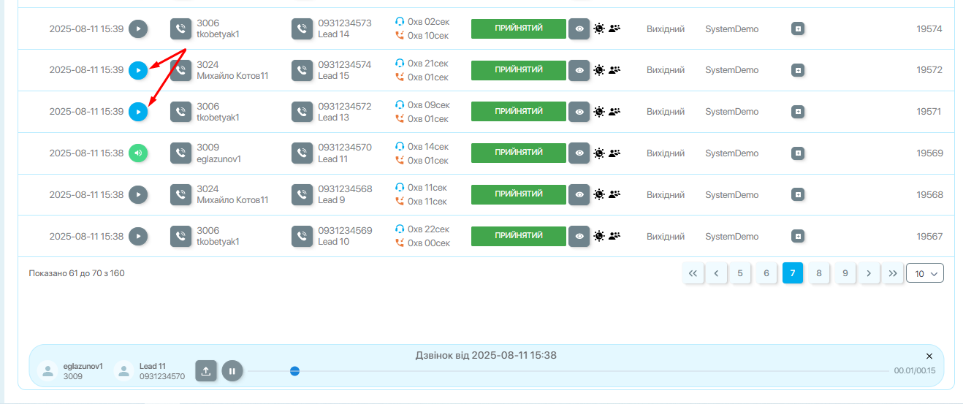Click green speaker icon on call 19569
This screenshot has height=404, width=963.
[x=138, y=153]
